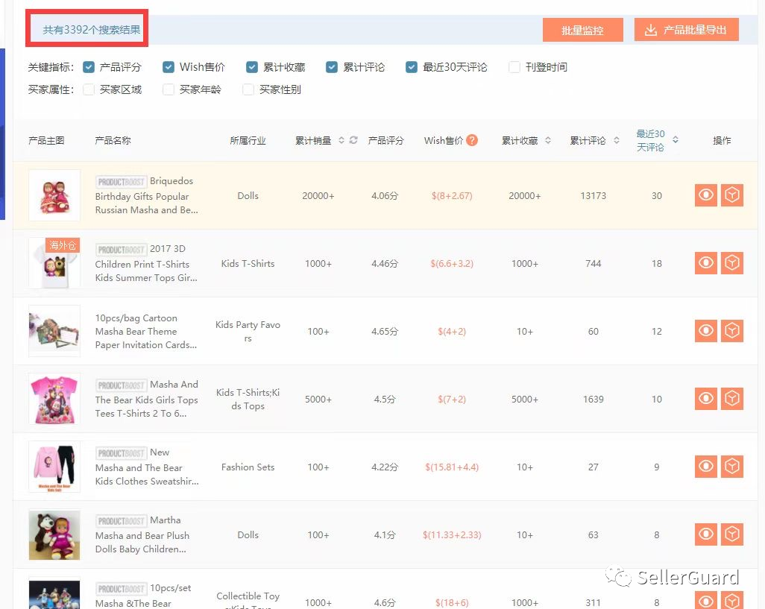Viewport: 765px width, 609px height.
Task: Click Masha dolls product thumbnail
Action: [54, 195]
